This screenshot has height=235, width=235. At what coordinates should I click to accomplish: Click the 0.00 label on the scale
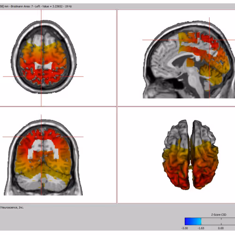point(221,228)
